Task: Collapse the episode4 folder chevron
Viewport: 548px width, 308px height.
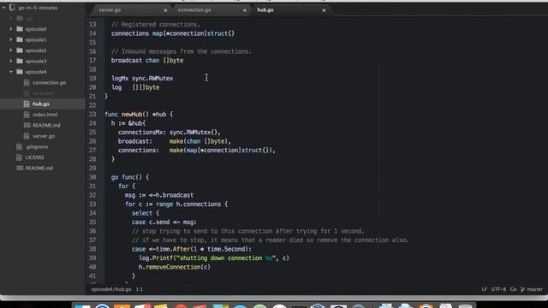Action: click(11, 72)
